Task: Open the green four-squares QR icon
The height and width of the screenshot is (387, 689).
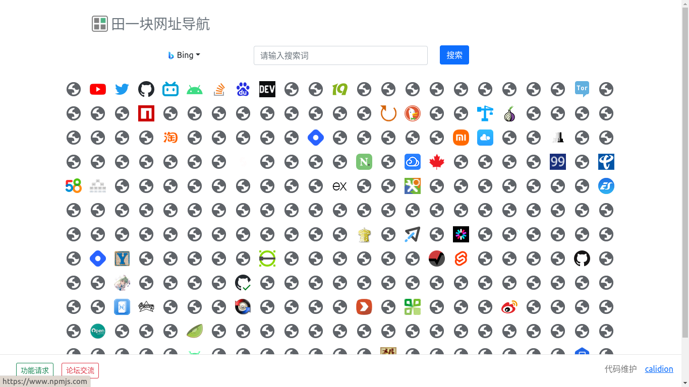Action: click(413, 307)
